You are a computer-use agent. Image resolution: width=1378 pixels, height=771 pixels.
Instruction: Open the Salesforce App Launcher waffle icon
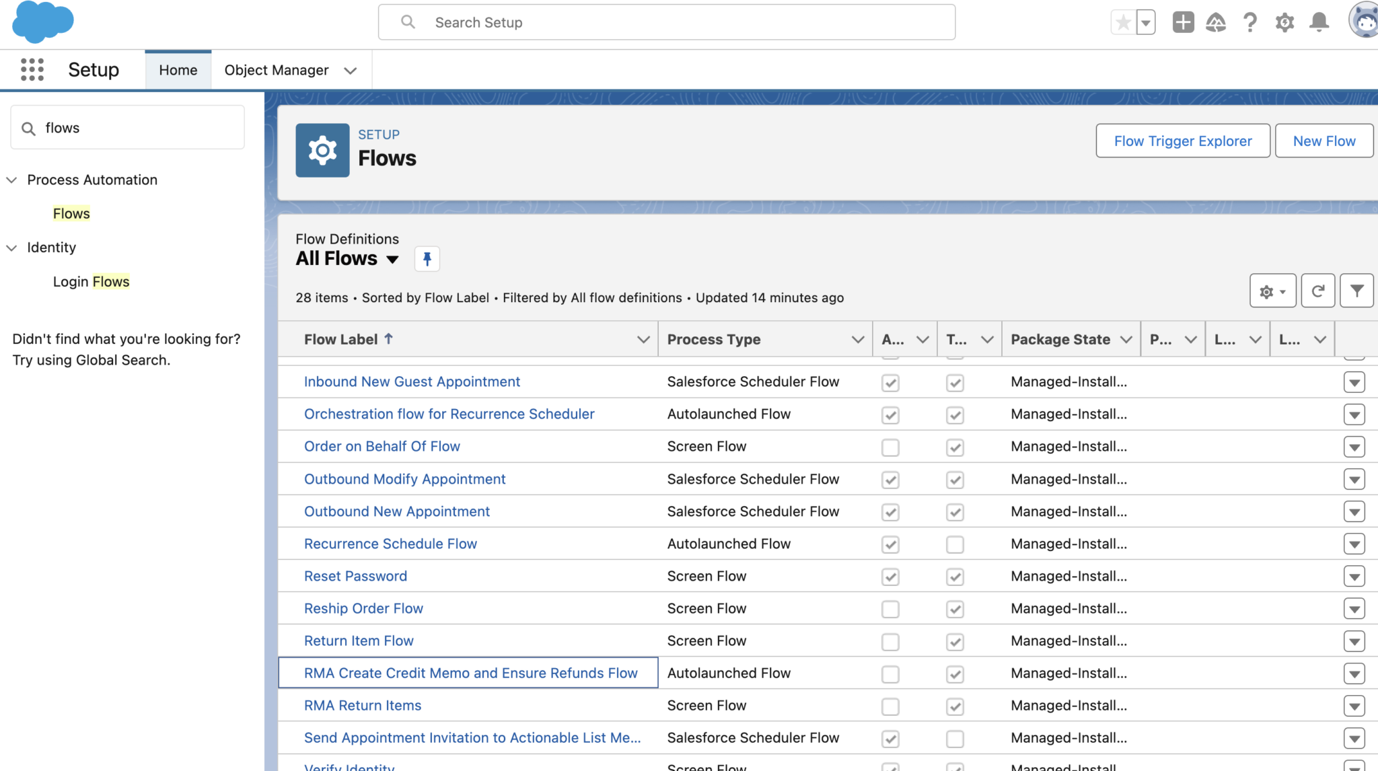tap(32, 69)
